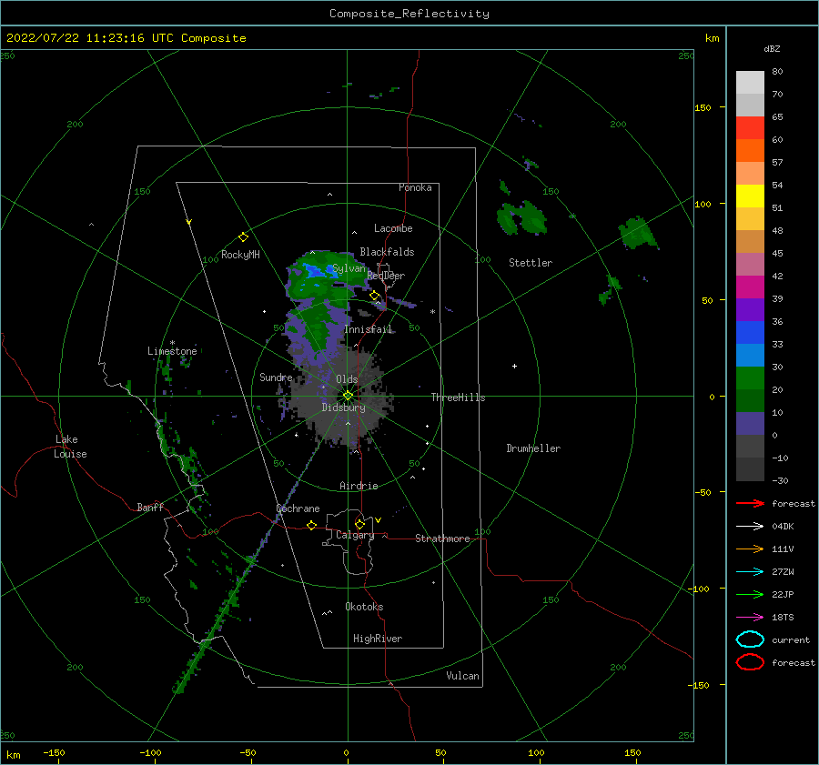Click the Sylvan label over the echo
Image resolution: width=819 pixels, height=765 pixels.
point(349,268)
